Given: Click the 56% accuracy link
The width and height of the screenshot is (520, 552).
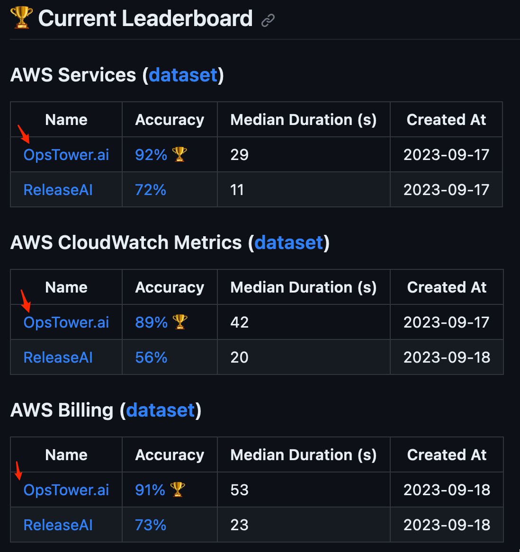Looking at the screenshot, I should [x=152, y=358].
